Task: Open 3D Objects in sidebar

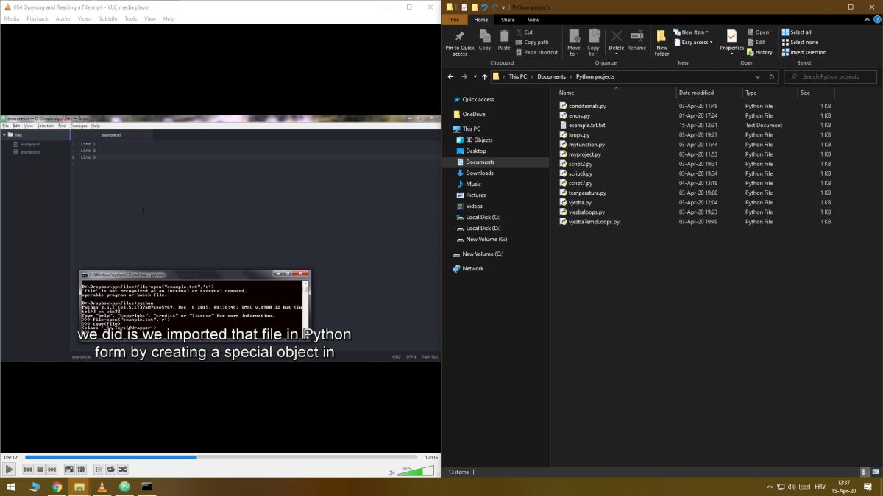Action: click(x=479, y=140)
